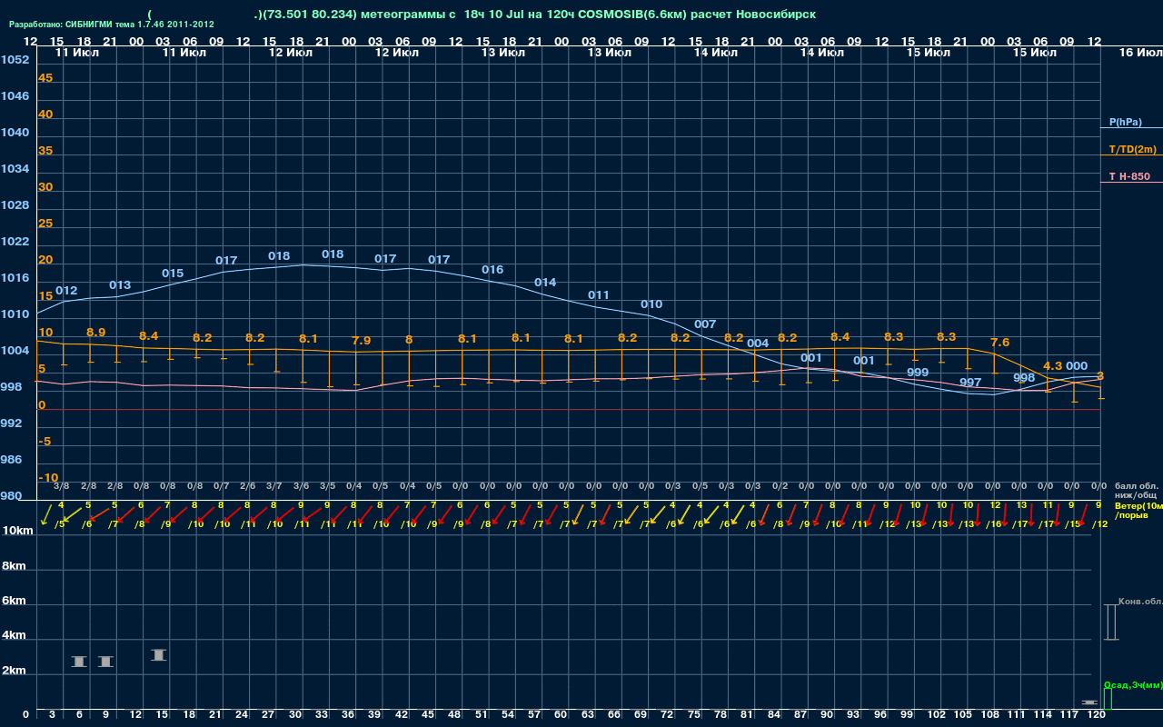Click the cloud layer symbol above hour 6

79,662
